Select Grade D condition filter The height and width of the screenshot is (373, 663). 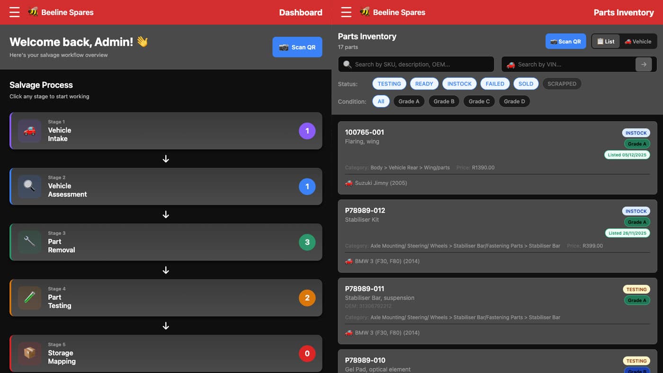point(514,101)
